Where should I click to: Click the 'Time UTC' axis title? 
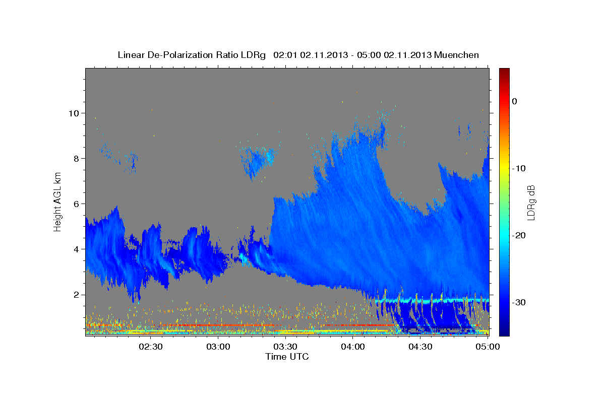click(x=287, y=357)
